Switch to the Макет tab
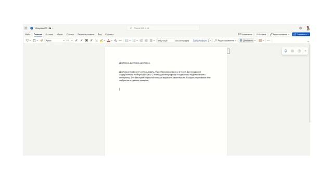Viewport: 333px width, 187px height. [x=60, y=34]
